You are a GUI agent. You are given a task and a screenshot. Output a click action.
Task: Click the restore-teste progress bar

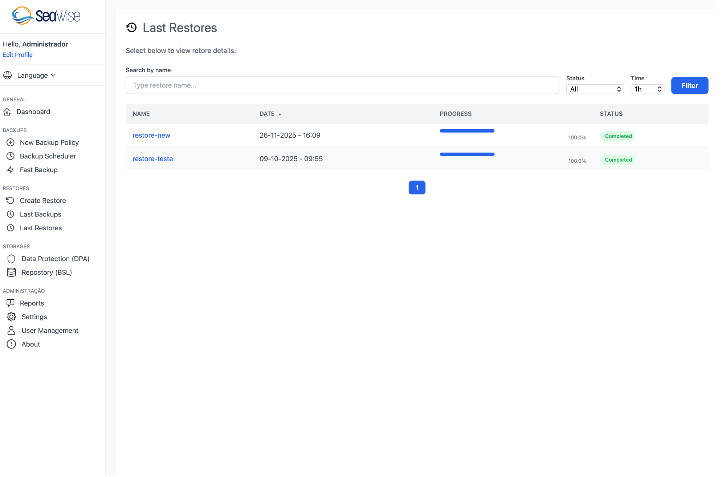pos(467,154)
